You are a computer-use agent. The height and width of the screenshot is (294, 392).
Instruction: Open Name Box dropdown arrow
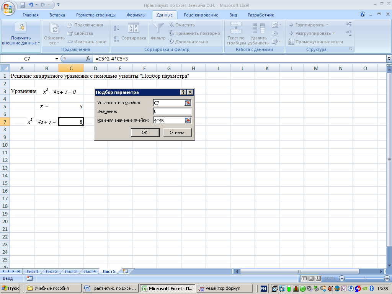click(57, 59)
